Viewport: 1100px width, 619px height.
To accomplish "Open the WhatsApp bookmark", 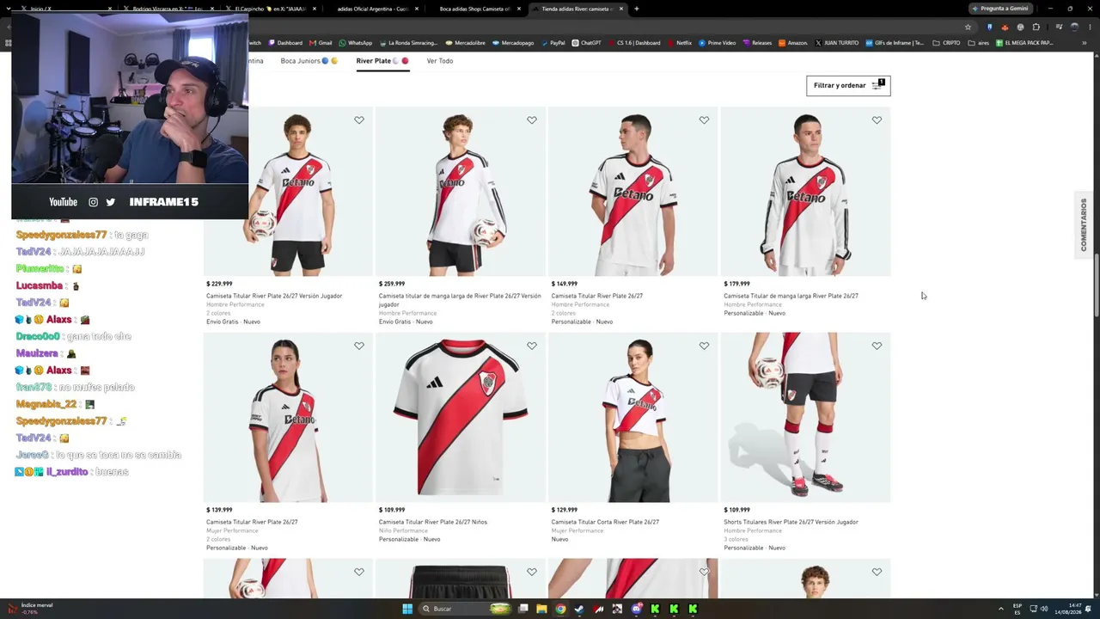I will (356, 43).
